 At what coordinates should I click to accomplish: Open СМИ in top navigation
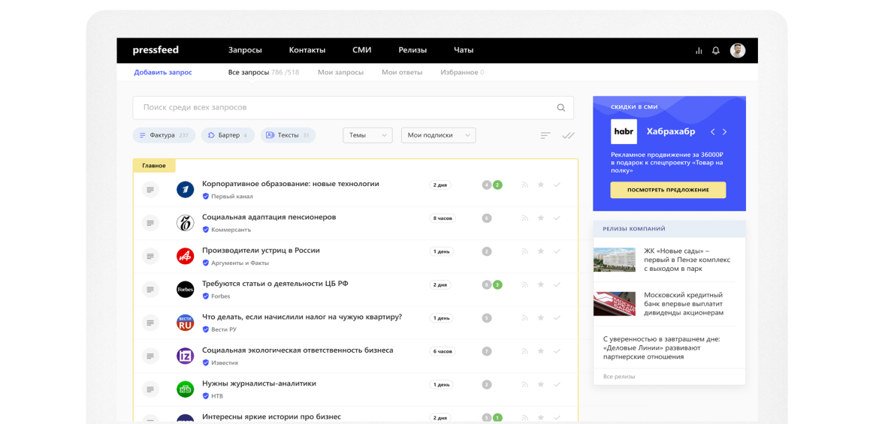pyautogui.click(x=362, y=50)
